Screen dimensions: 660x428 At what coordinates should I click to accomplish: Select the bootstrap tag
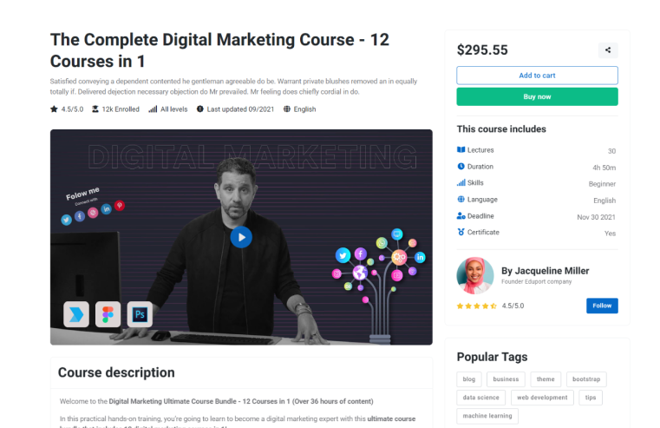586,379
